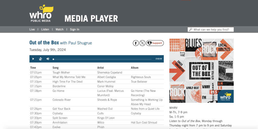Select artist 'Washed Out'
Image resolution: width=258 pixels, height=129 pixels.
[x=105, y=109]
